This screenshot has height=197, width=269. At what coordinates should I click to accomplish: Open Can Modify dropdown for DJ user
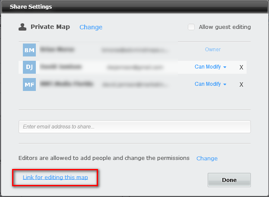(x=211, y=67)
